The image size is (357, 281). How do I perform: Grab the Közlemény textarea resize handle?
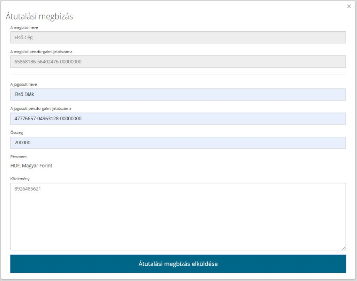(344, 248)
